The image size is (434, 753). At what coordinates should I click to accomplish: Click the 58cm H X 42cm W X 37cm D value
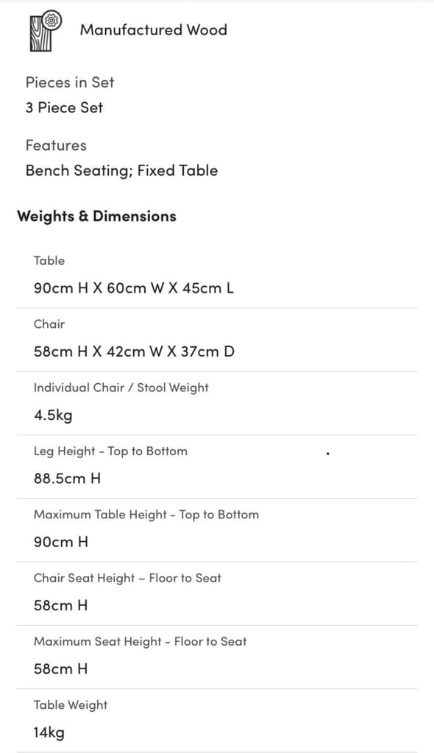tap(134, 351)
